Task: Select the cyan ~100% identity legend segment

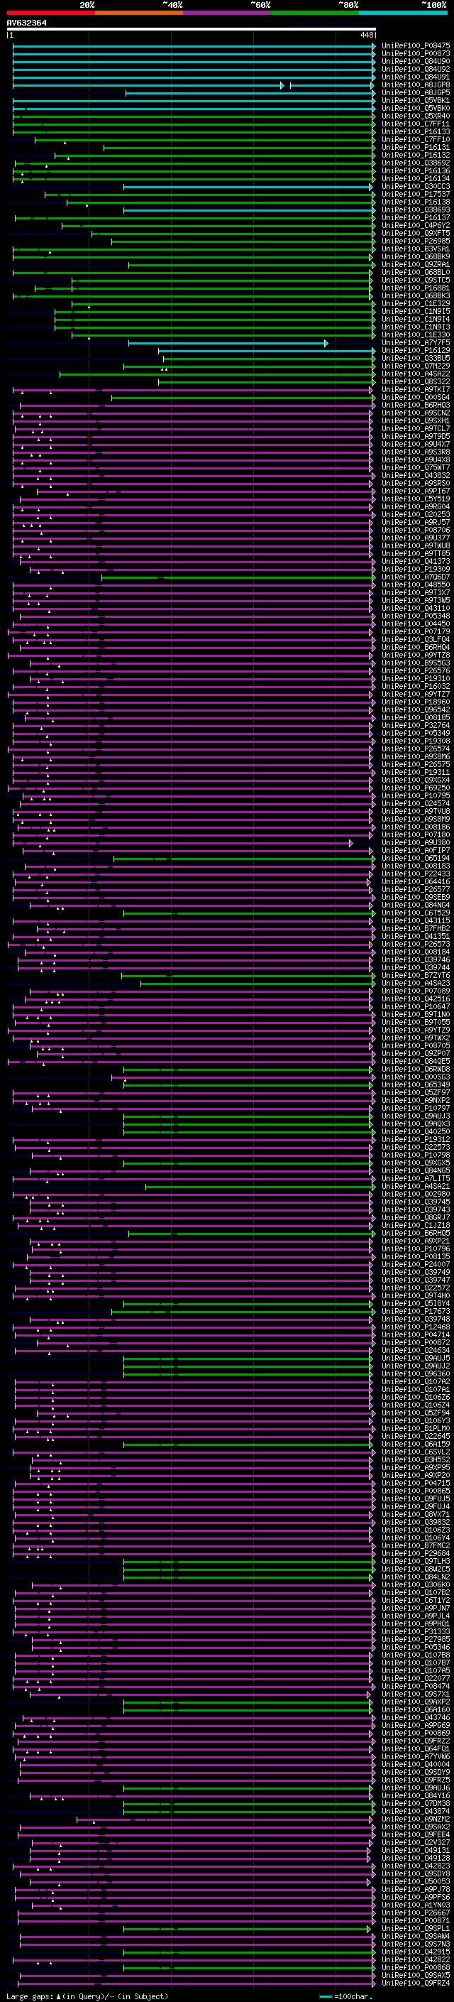Action: point(404,13)
